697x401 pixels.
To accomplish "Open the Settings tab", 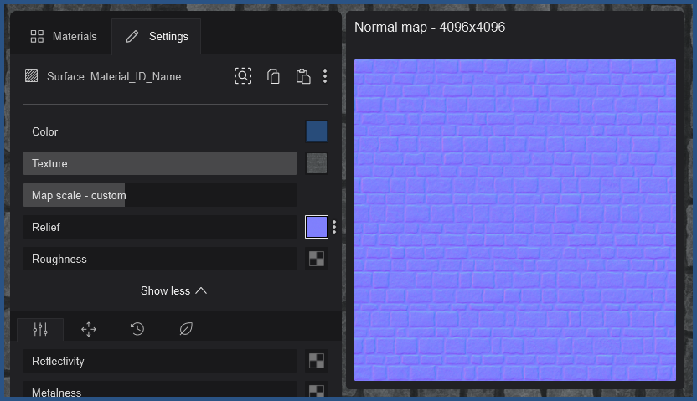I will coord(157,36).
